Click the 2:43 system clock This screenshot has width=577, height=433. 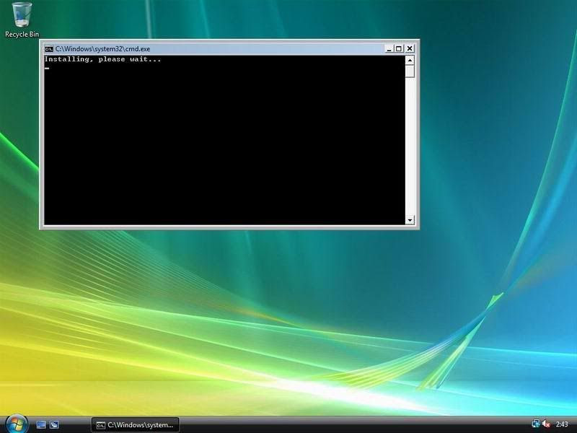point(562,424)
